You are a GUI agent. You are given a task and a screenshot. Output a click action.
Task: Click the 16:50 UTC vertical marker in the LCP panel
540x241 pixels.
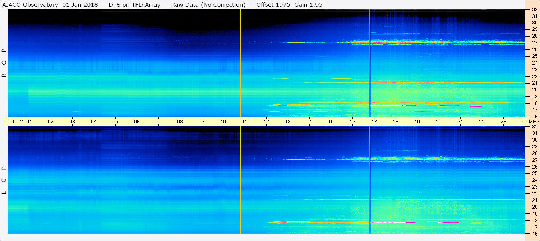pos(370,180)
